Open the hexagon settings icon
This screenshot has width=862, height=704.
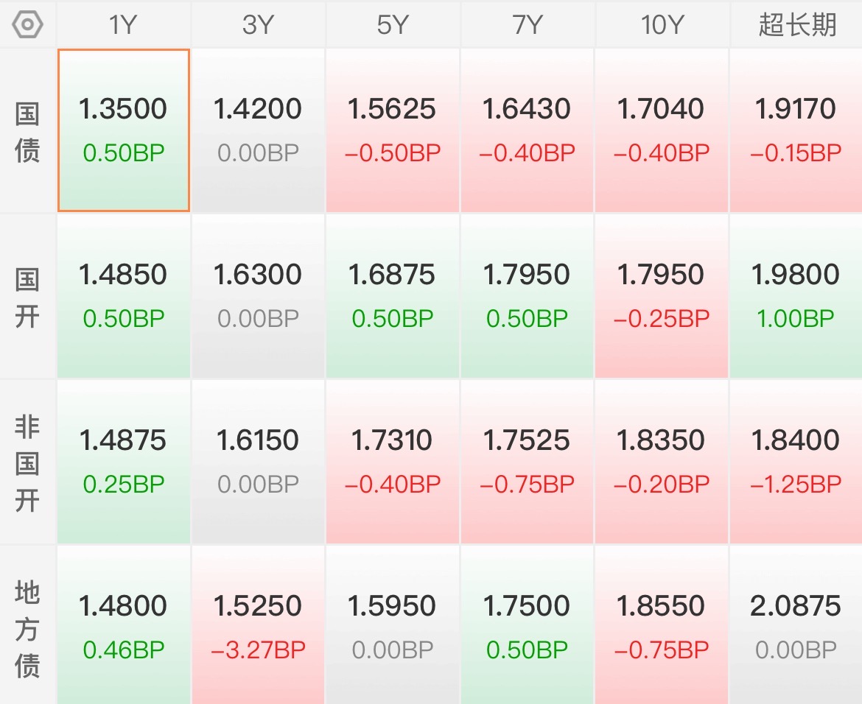coord(27,25)
